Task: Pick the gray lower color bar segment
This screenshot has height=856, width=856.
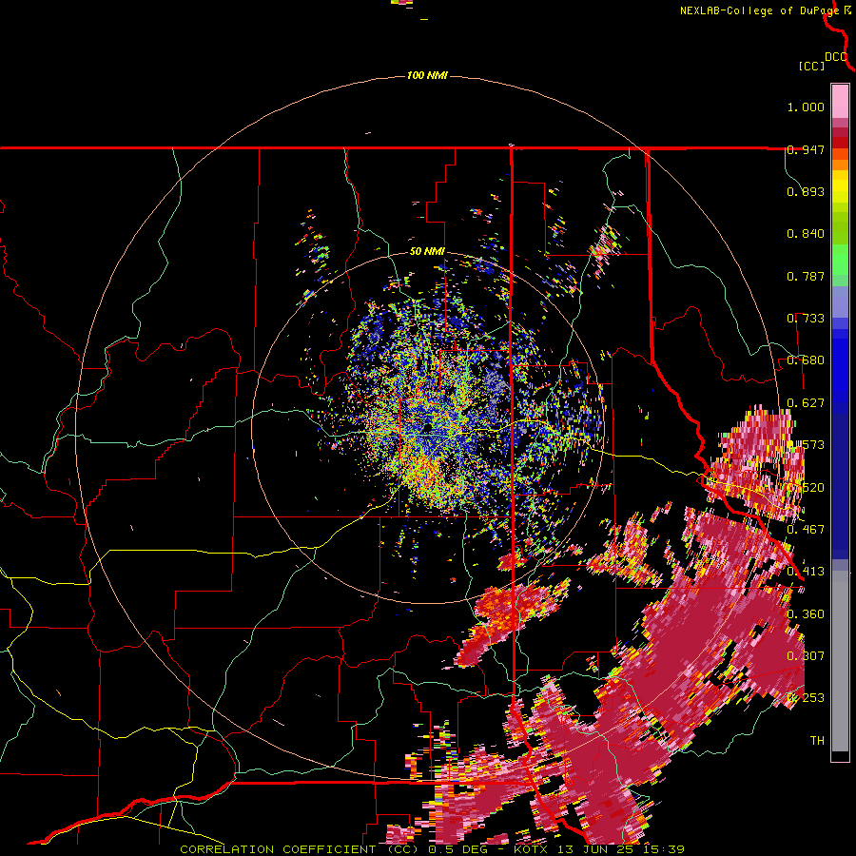Action: (x=840, y=661)
